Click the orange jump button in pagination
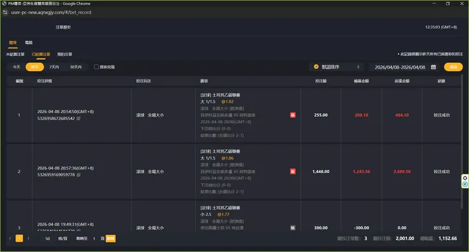 coord(111,239)
